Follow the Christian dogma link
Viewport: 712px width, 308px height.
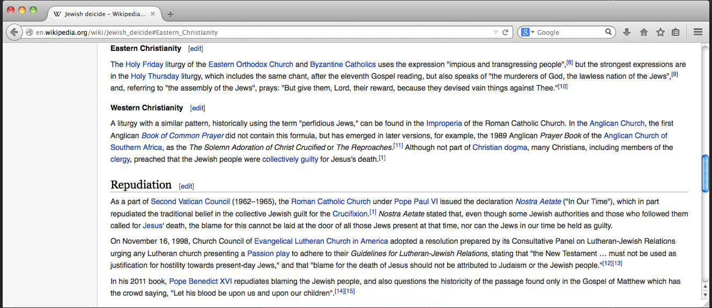point(500,147)
